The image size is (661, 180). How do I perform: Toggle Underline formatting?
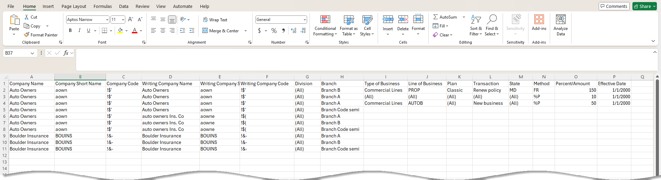pyautogui.click(x=88, y=31)
